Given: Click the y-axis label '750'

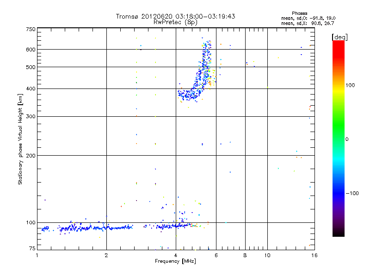Looking at the screenshot, I should 31,29.
